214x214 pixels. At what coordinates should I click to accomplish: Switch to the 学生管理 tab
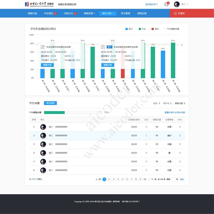click(125, 13)
